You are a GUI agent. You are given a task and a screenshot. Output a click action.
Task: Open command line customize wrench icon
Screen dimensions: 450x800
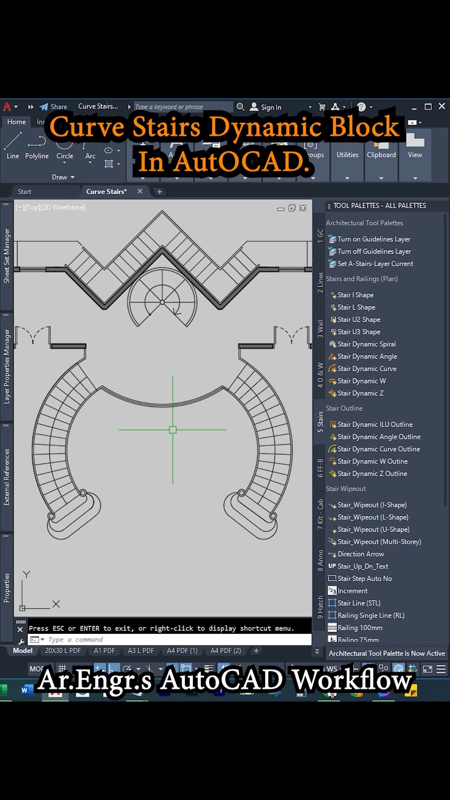tap(21, 642)
